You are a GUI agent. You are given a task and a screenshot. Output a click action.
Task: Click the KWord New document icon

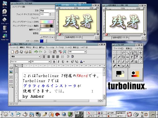(12, 52)
